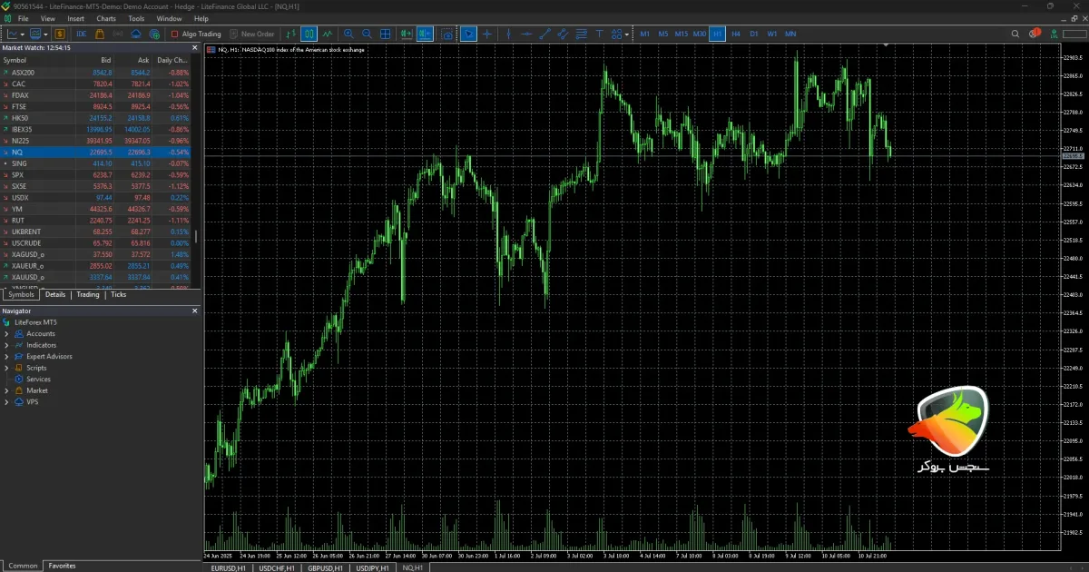This screenshot has width=1089, height=572.
Task: Toggle Algo Trading on
Action: click(195, 34)
